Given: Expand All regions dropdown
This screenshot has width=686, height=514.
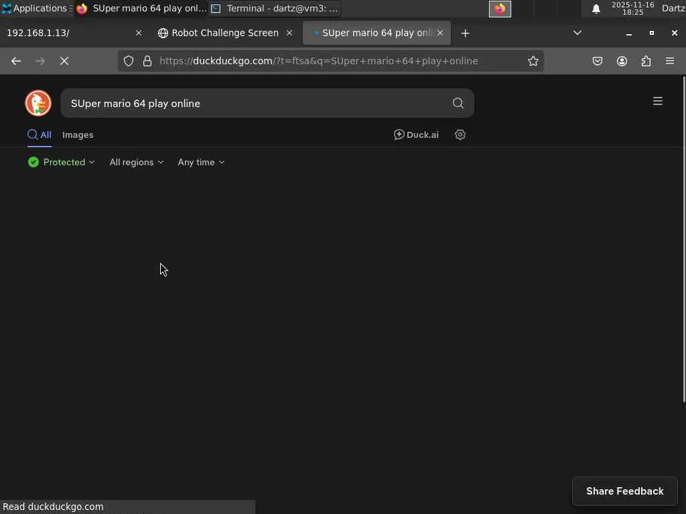Looking at the screenshot, I should click(137, 162).
